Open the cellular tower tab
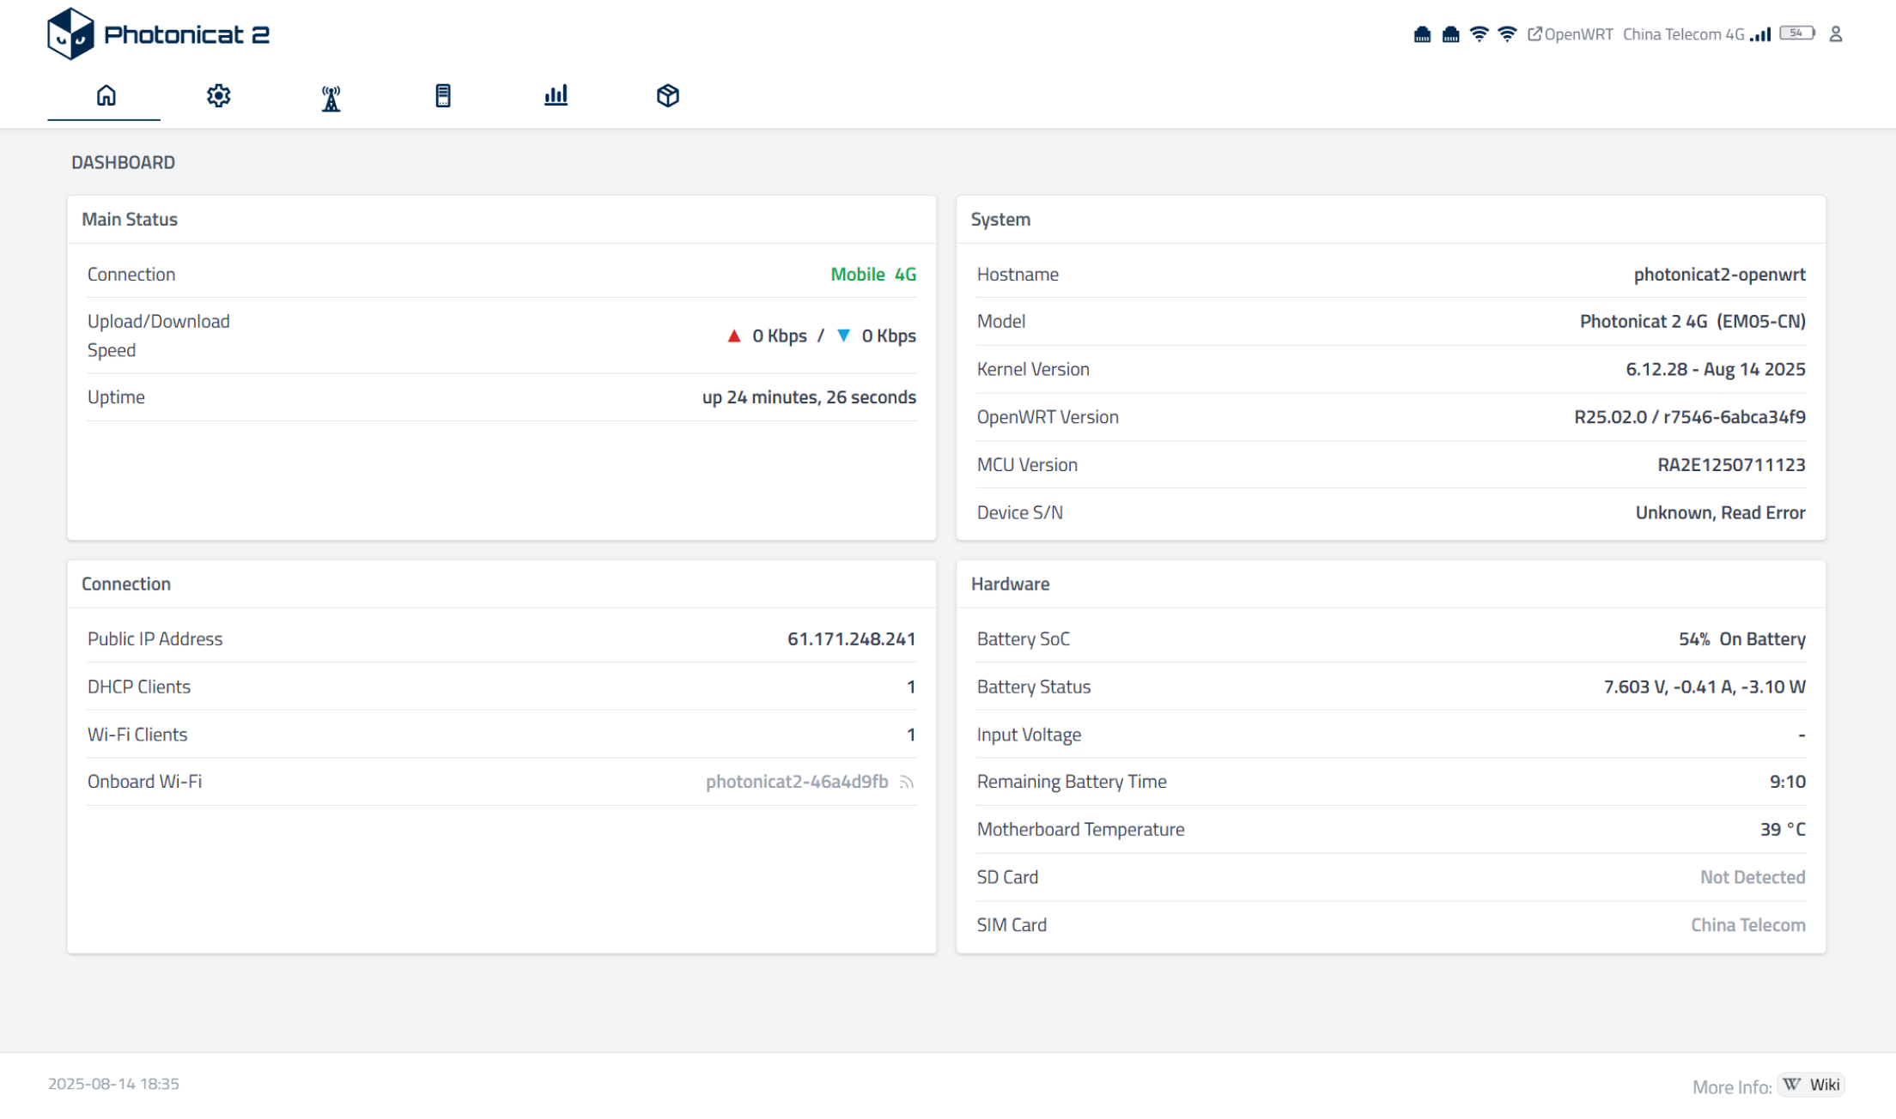Image resolution: width=1896 pixels, height=1119 pixels. (x=331, y=98)
